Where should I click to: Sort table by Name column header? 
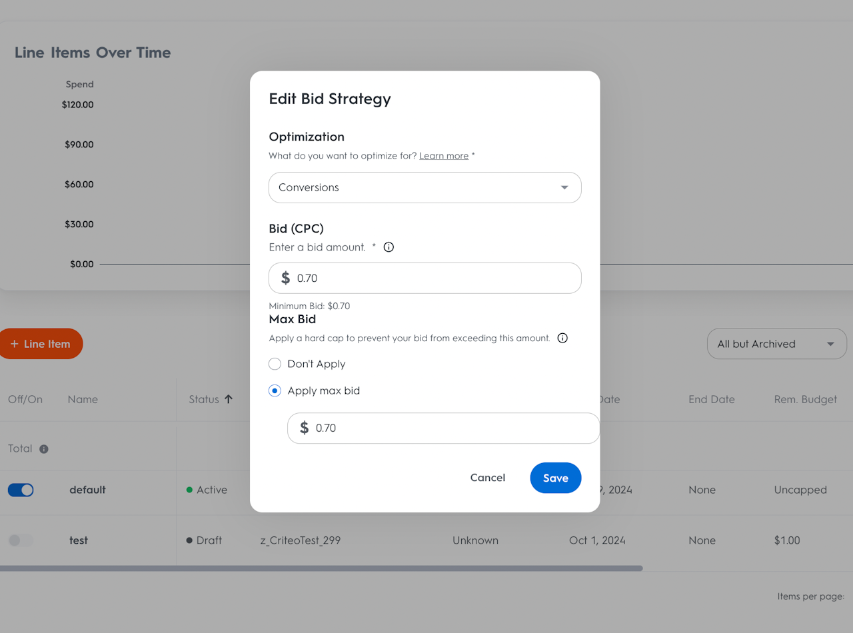click(x=83, y=399)
